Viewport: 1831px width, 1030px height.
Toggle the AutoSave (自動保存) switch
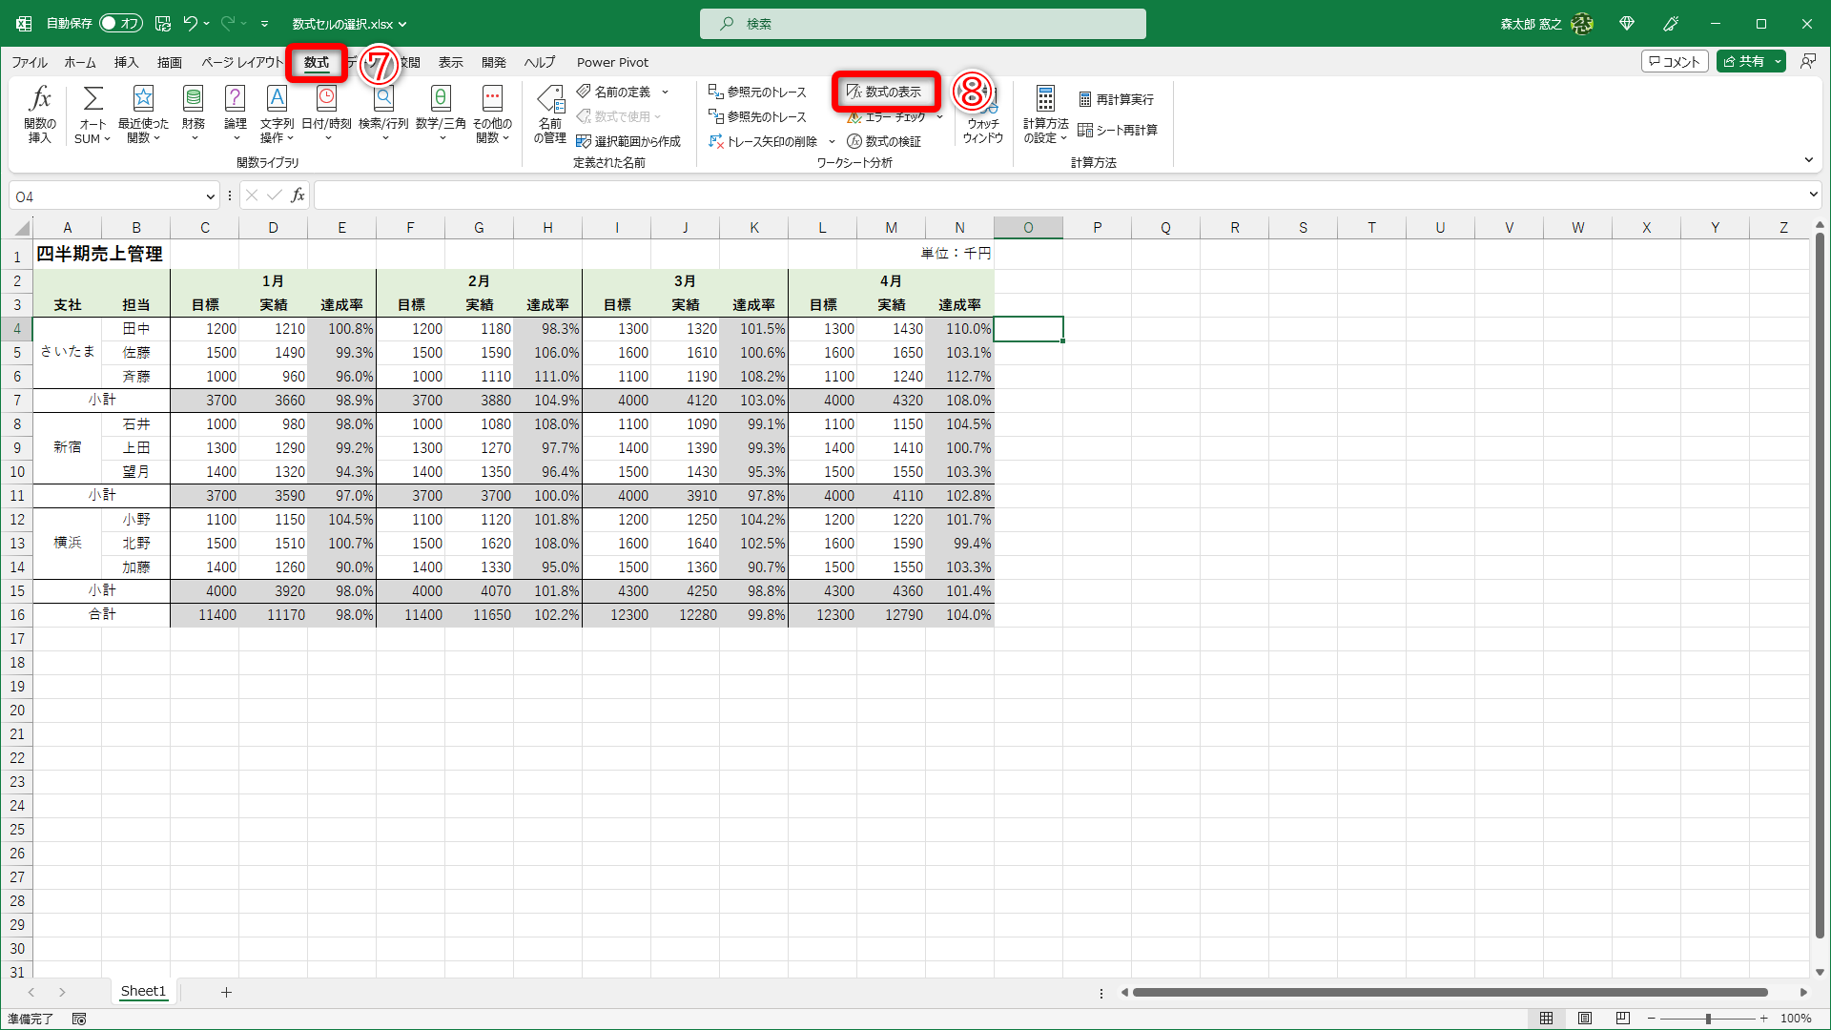(x=120, y=23)
